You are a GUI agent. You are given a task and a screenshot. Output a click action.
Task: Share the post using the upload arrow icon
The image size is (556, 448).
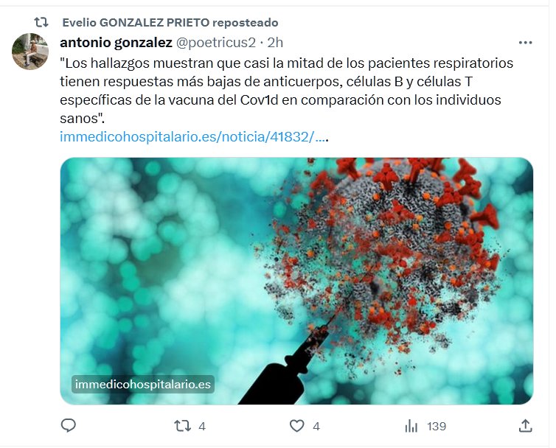(525, 426)
